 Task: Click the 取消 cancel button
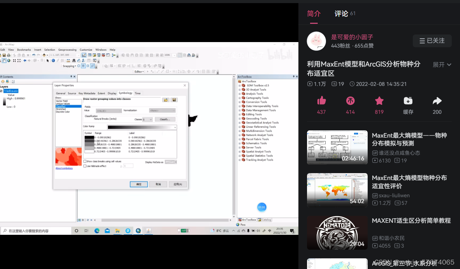click(158, 184)
